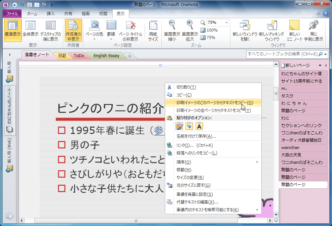This screenshot has height=226, width=332.
Task: Copy text from all pages of printout
Action: [x=213, y=110]
